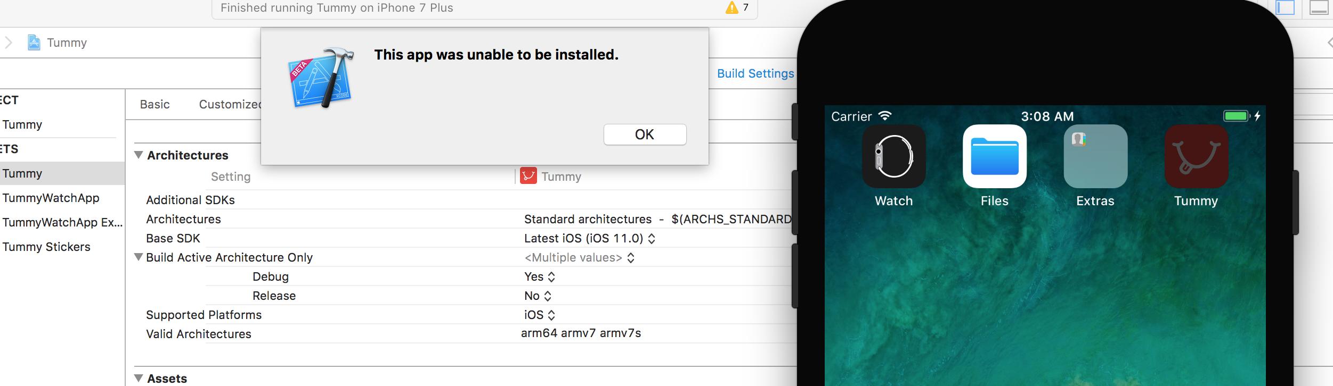Expand the Assets section triangle
1333x386 pixels.
coord(139,379)
